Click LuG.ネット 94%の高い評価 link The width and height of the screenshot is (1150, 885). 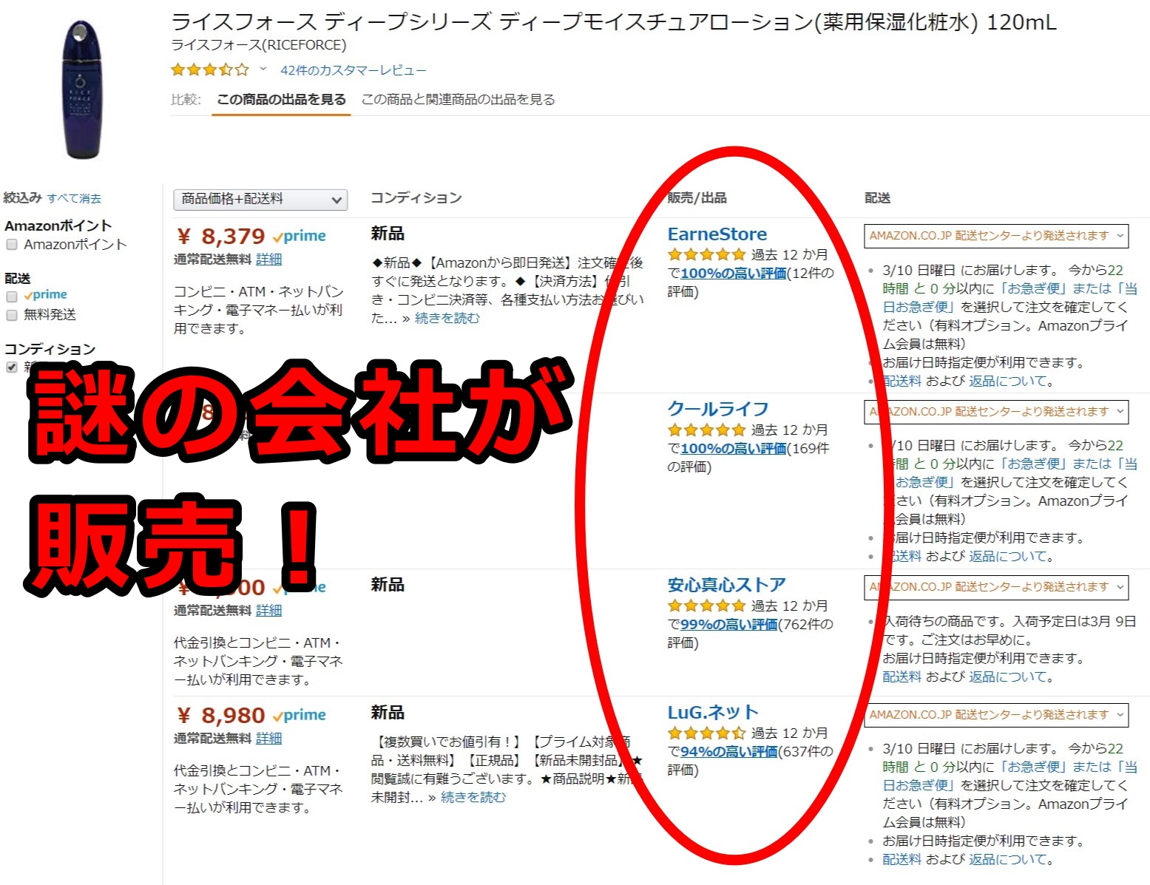pyautogui.click(x=728, y=751)
